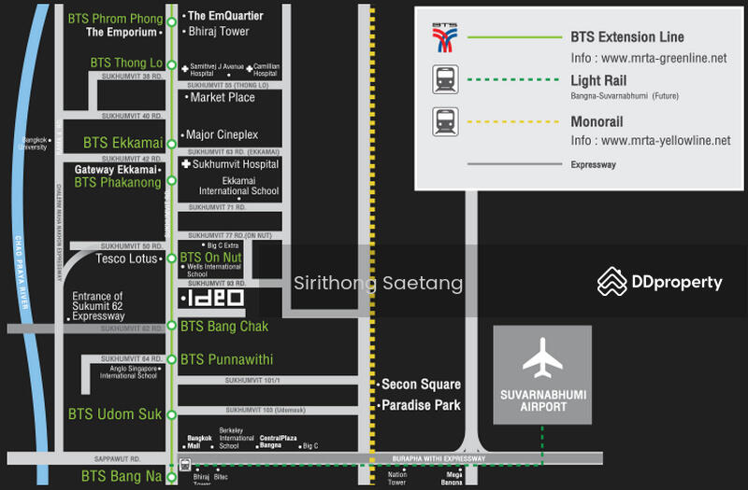
Task: Click 'BURAPHA WITHI EXPRESSWAY' road label
Action: coord(439,458)
